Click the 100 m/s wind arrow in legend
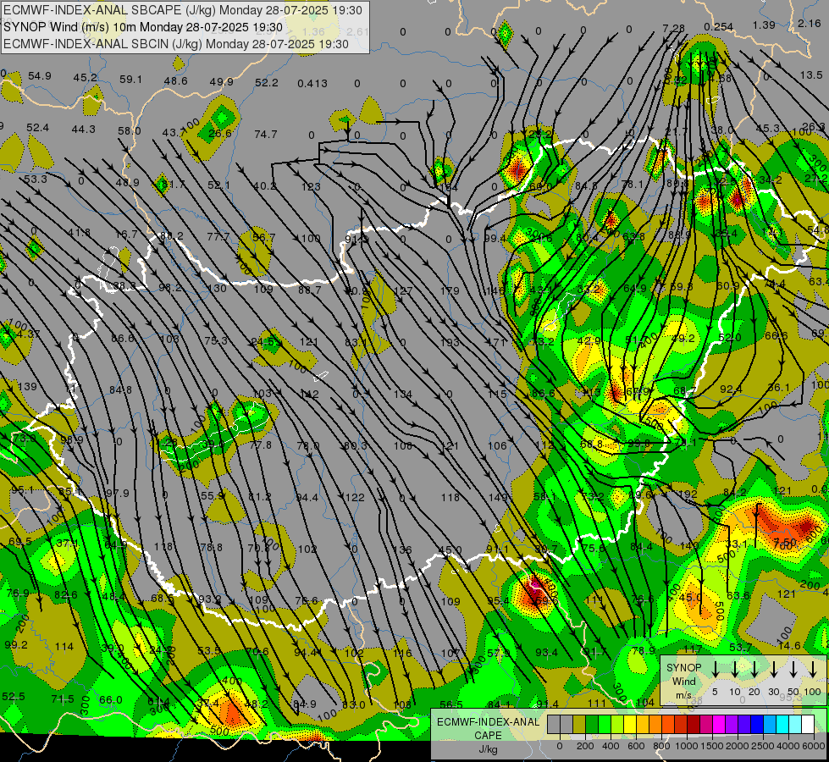The image size is (829, 762). pos(813,669)
